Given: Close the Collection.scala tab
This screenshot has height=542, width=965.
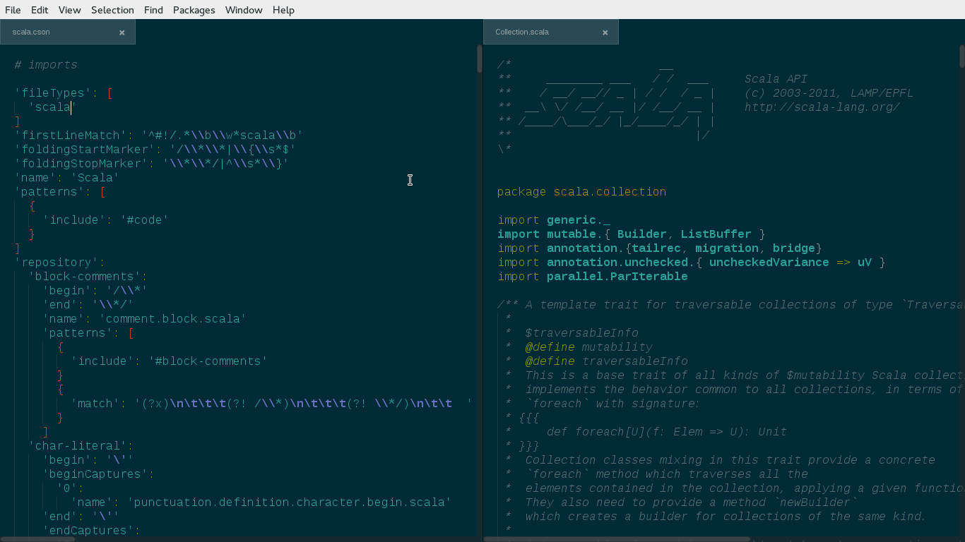Looking at the screenshot, I should pos(605,32).
